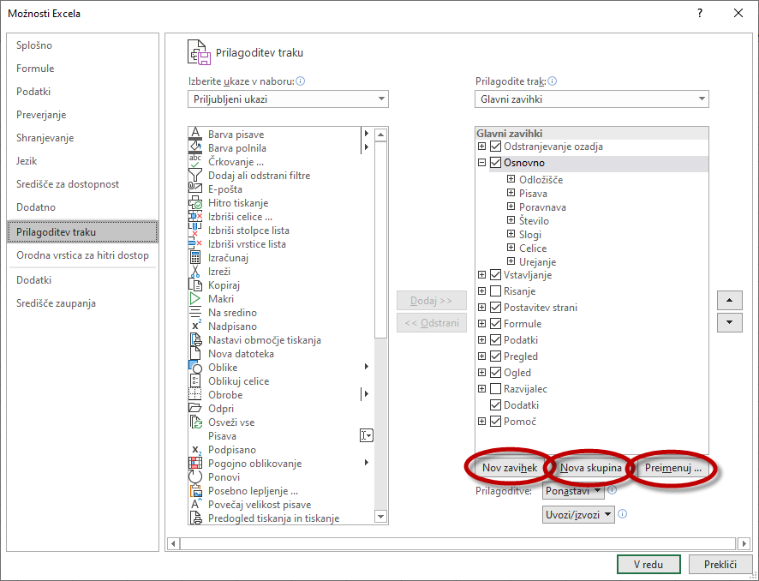Expand the Pisava group node
Screen dimensions: 759x581
click(x=511, y=193)
